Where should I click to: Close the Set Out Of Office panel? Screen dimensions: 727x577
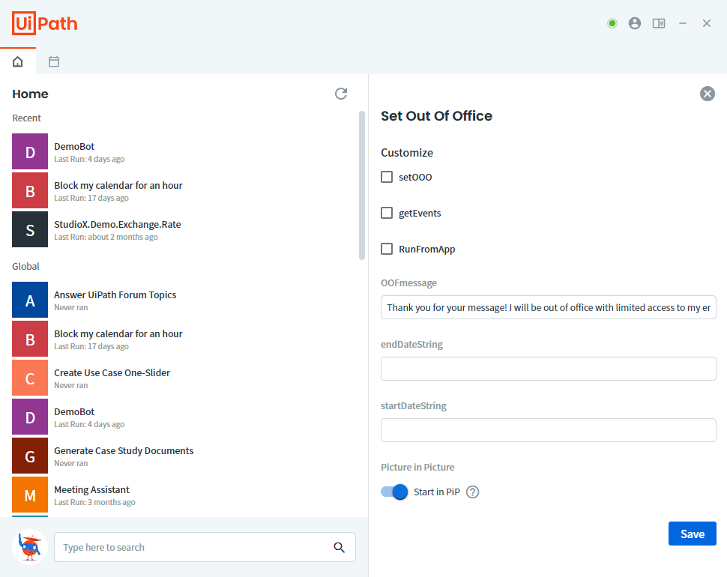(x=707, y=94)
